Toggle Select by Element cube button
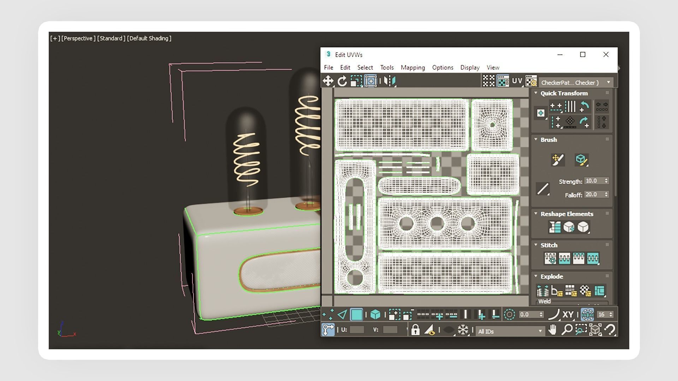This screenshot has width=678, height=381. [375, 314]
